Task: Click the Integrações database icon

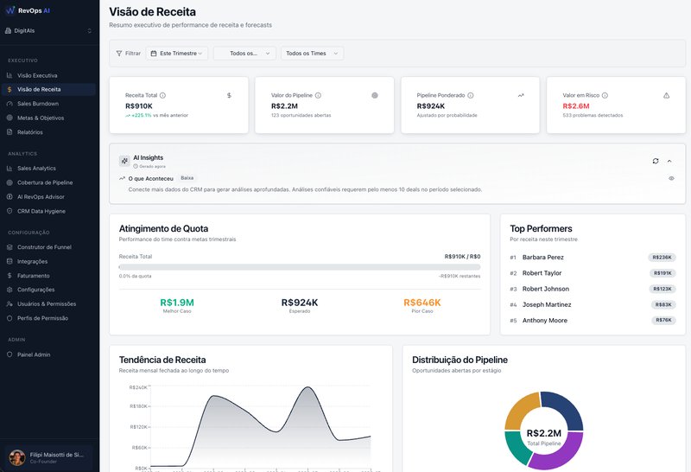Action: tap(10, 261)
